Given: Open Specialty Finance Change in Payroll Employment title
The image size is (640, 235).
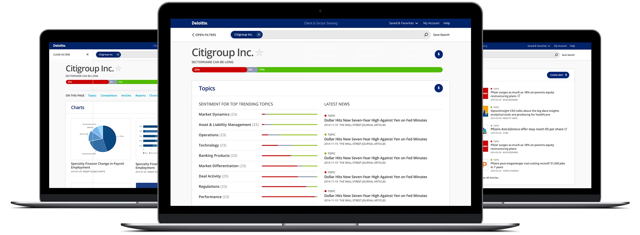Looking at the screenshot, I should coord(97,166).
